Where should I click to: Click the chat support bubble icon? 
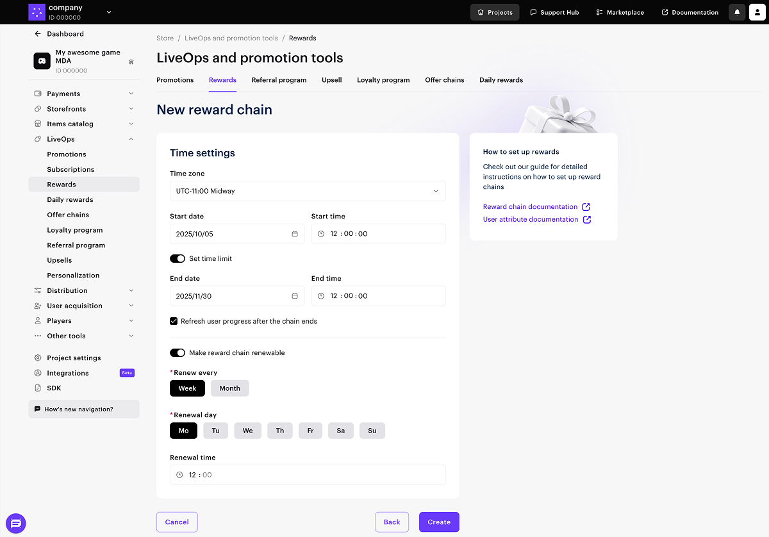[16, 523]
